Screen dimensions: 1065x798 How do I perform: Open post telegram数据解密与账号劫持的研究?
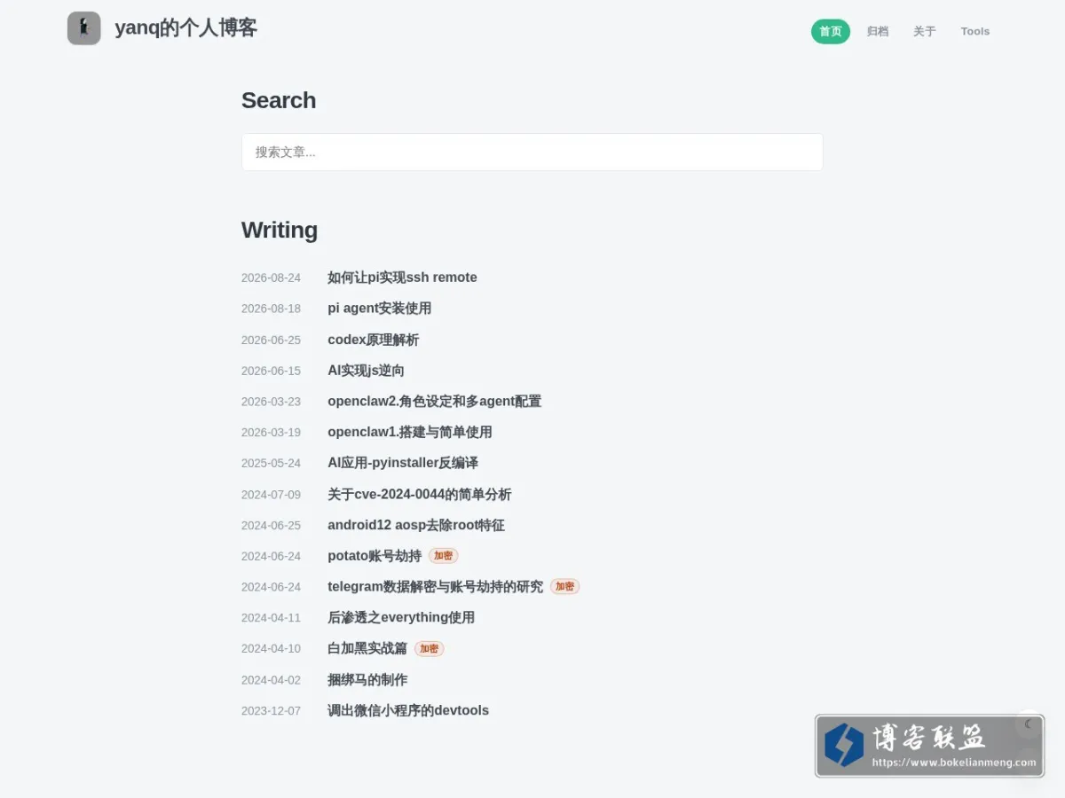[436, 587]
